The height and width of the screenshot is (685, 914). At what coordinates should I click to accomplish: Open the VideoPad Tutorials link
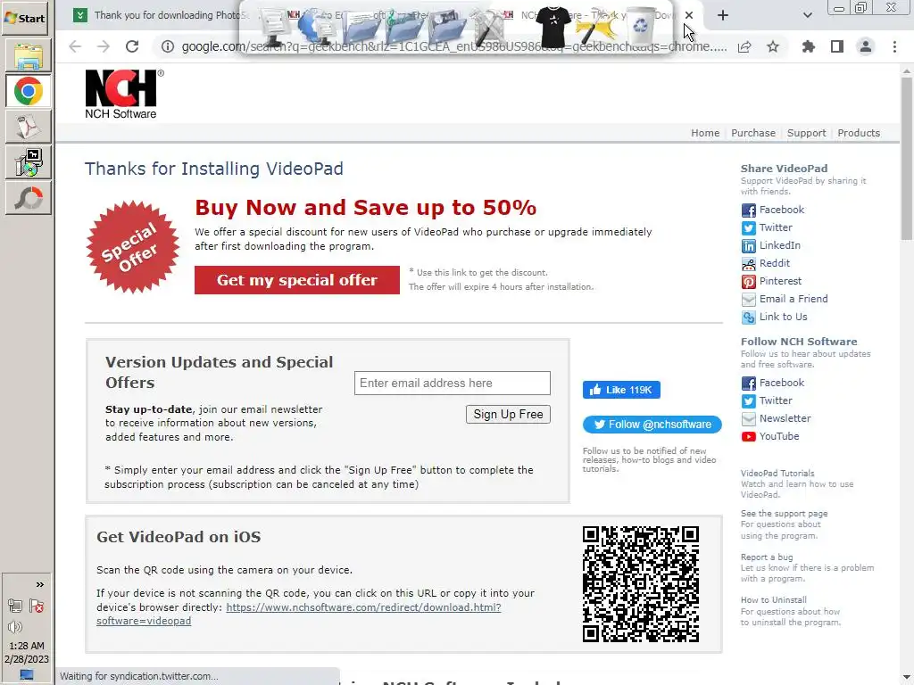[777, 474]
